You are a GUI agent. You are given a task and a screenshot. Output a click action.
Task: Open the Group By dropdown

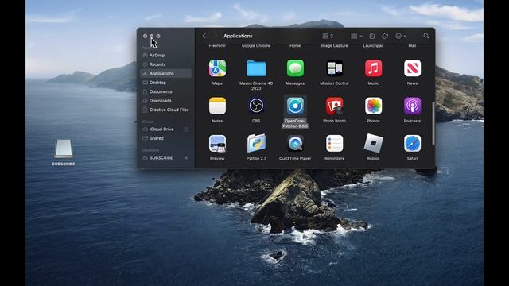356,36
